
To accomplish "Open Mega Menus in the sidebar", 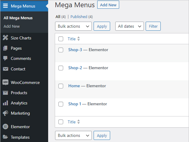I will tap(24, 6).
